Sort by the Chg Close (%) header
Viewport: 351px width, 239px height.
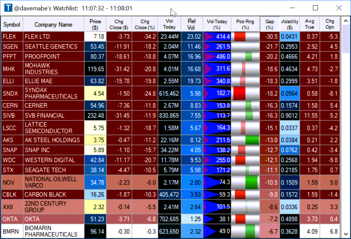(145, 24)
